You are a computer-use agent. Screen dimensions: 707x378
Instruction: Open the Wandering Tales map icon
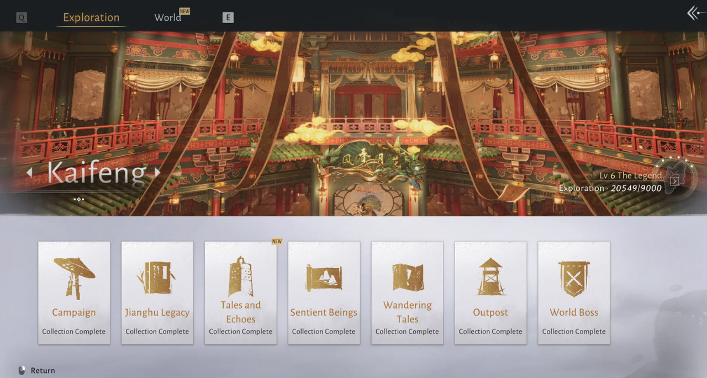point(408,277)
